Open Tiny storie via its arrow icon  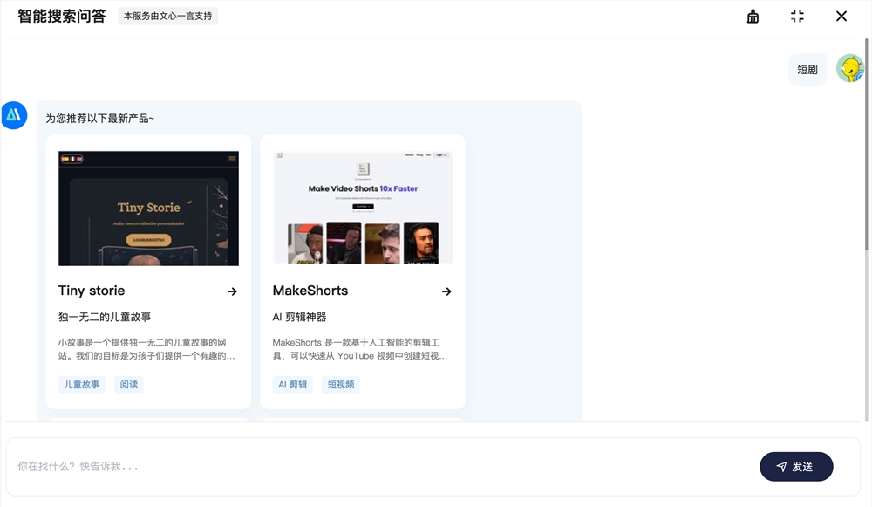click(x=232, y=291)
